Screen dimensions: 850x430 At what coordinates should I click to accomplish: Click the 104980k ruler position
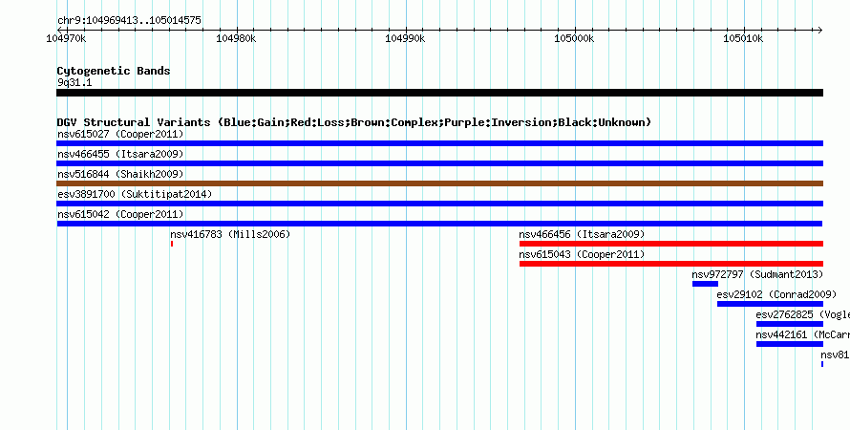236,38
